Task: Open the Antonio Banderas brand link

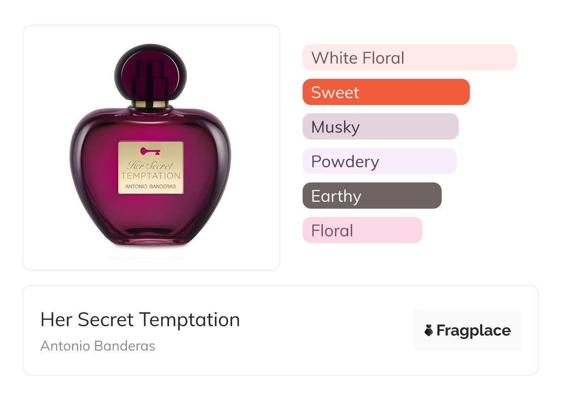Action: (98, 346)
